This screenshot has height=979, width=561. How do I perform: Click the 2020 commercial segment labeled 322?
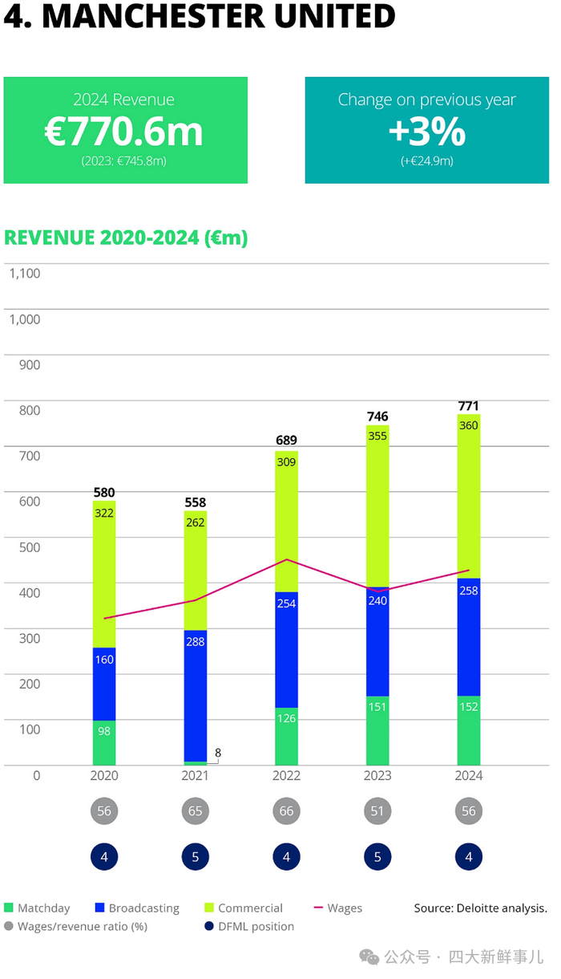pos(104,574)
